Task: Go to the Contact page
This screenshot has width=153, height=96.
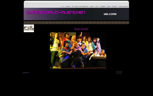Action: tap(114, 6)
